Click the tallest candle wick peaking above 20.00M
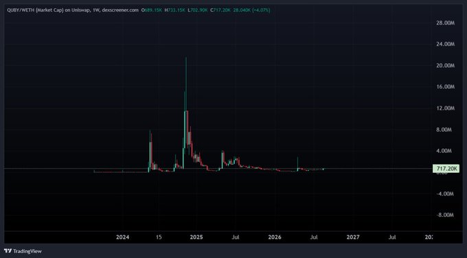The image size is (467, 258). (x=186, y=83)
